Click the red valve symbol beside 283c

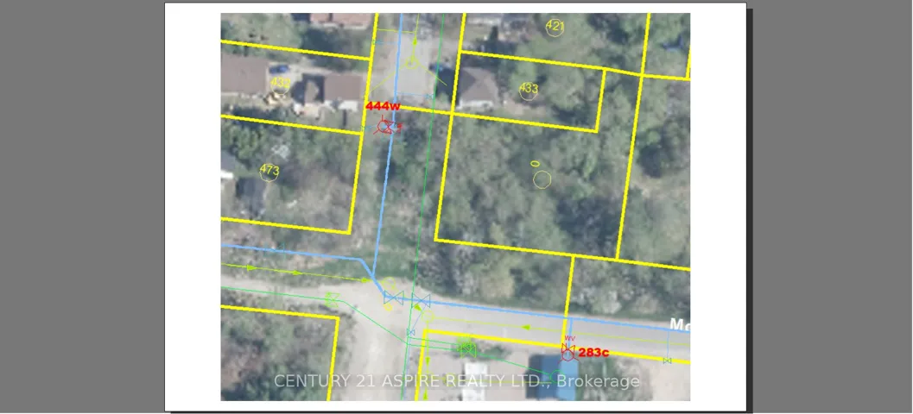point(567,353)
